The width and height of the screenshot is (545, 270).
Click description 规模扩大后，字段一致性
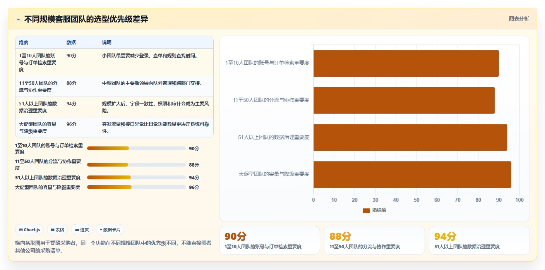[156, 107]
